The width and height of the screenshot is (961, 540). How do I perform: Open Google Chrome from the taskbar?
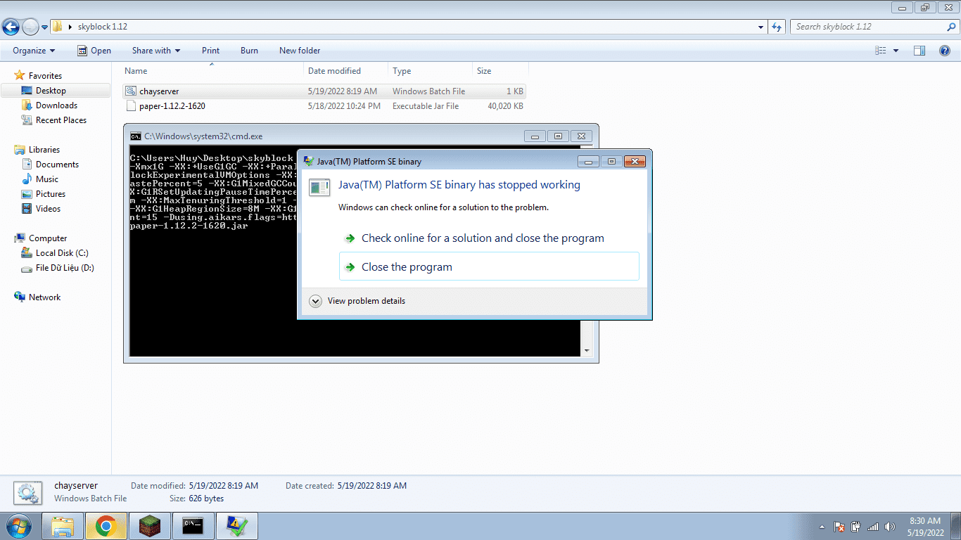point(106,526)
